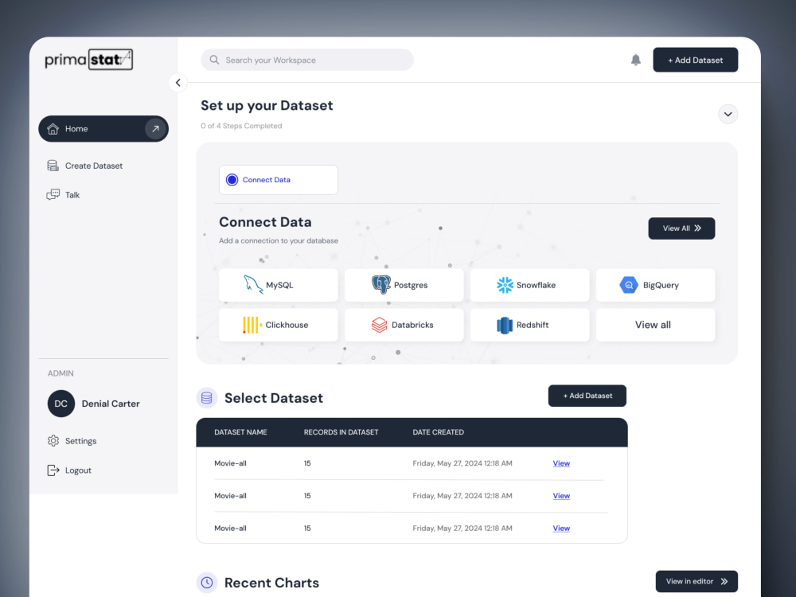Image resolution: width=796 pixels, height=597 pixels.
Task: Choose the Postgres connector
Action: click(x=404, y=285)
